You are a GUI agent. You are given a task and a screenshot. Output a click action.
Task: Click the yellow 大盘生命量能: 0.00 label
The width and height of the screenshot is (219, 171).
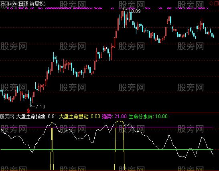point(79,116)
